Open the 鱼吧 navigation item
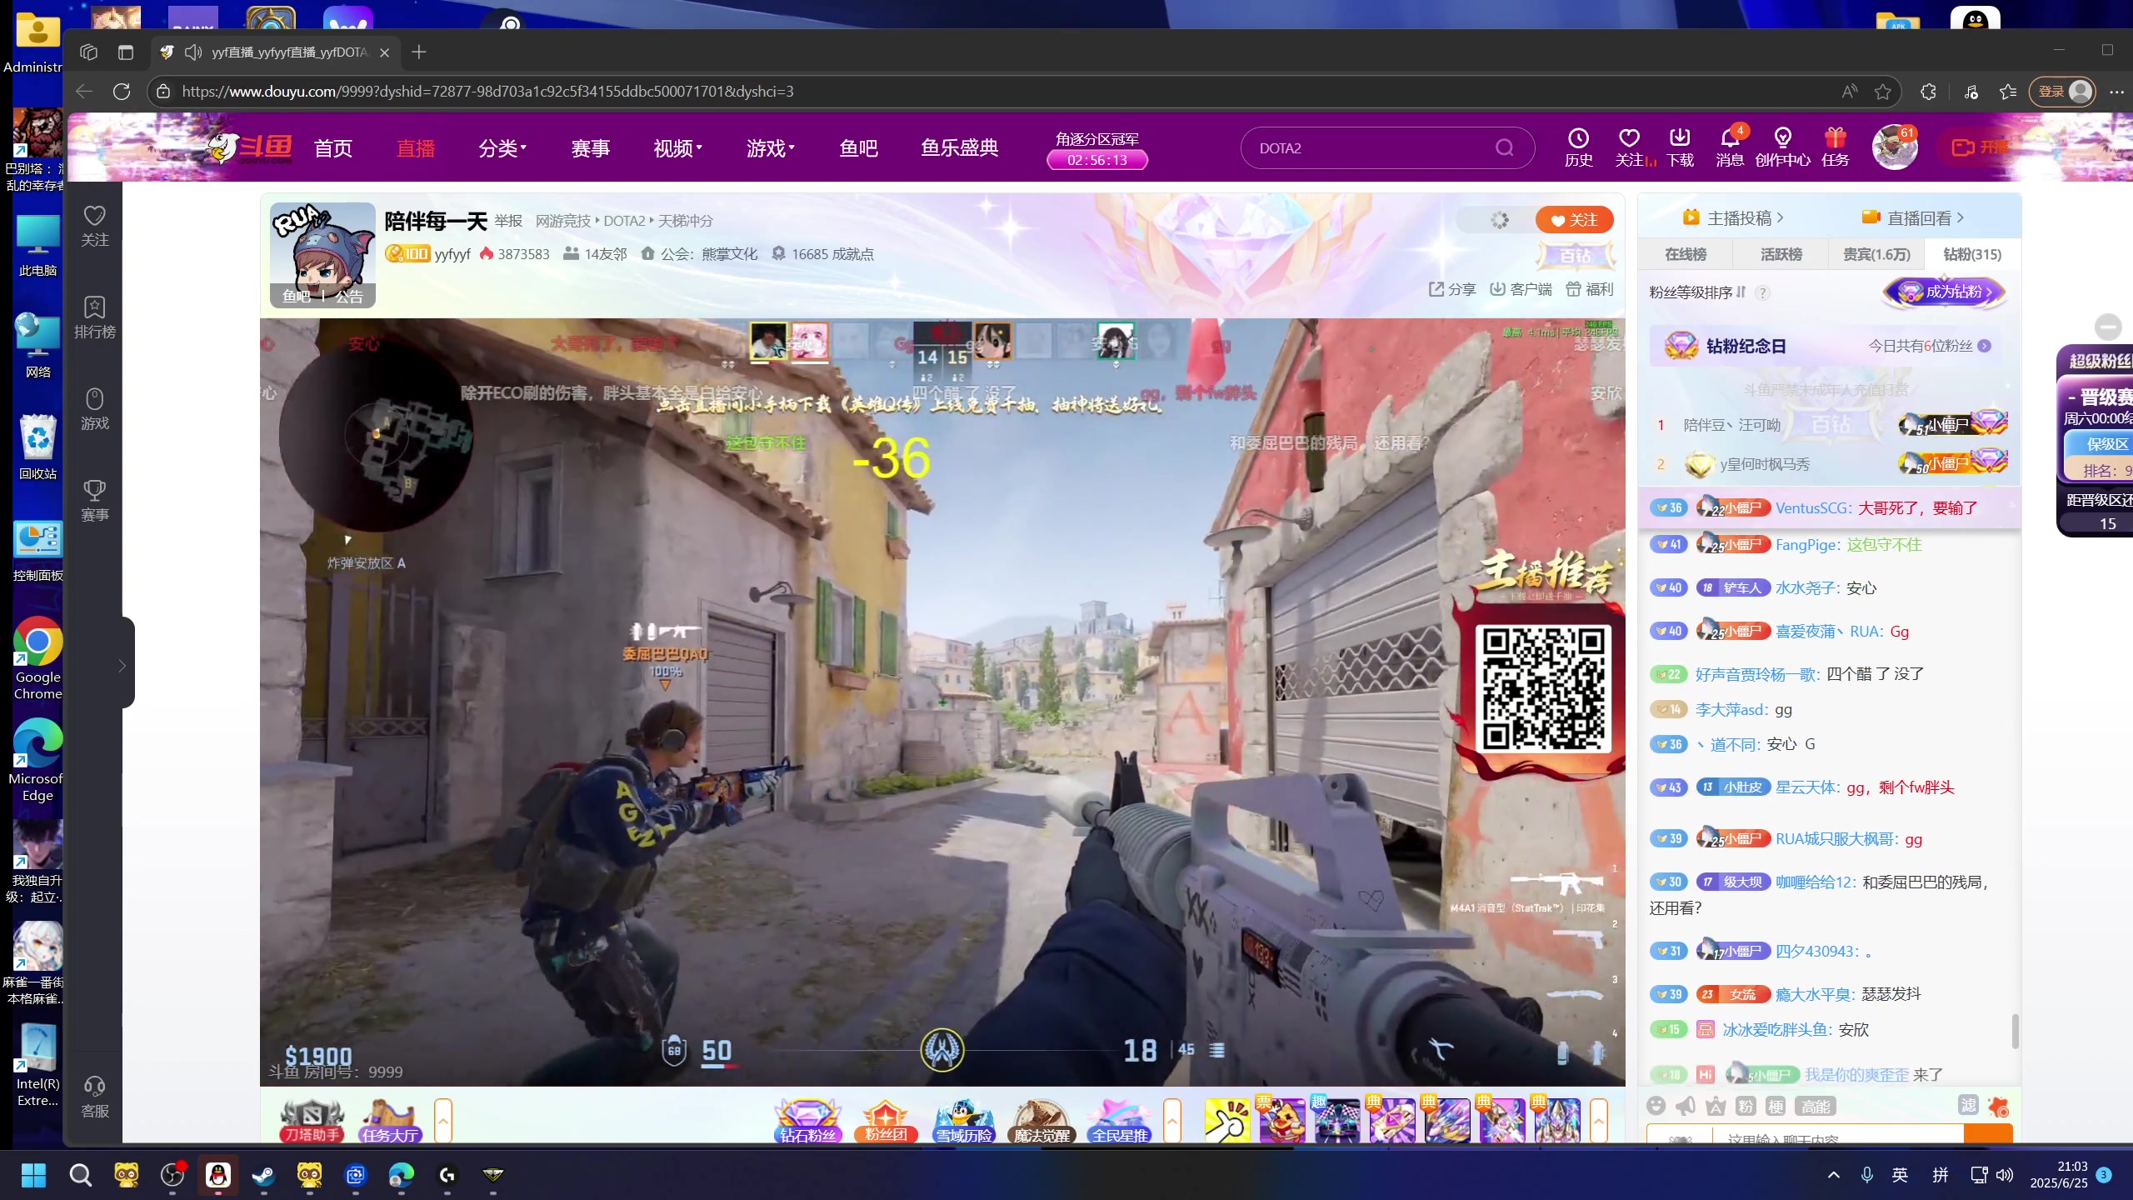The width and height of the screenshot is (2133, 1200). [858, 147]
